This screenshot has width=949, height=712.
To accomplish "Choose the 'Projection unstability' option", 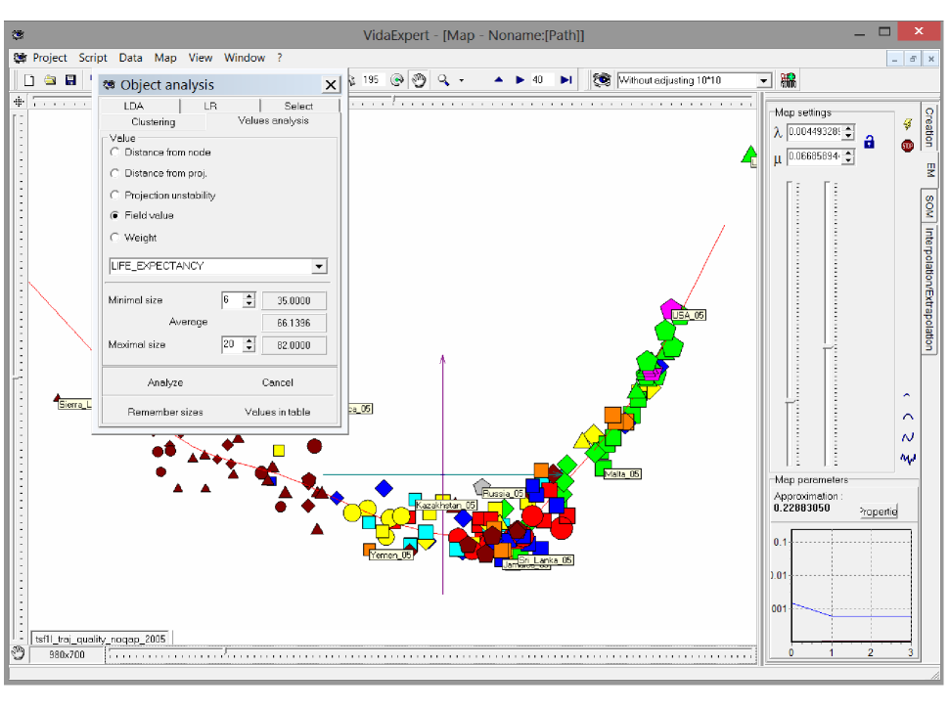I will pyautogui.click(x=116, y=196).
